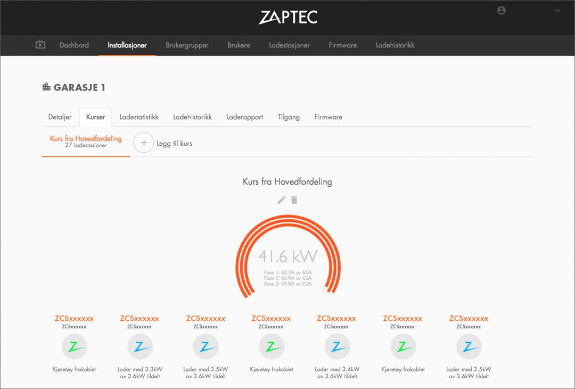The height and width of the screenshot is (389, 575).
Task: Click the orange circular load gauge
Action: [288, 256]
